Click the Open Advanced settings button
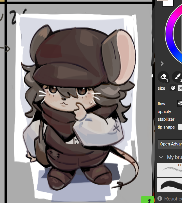Viewport: 182px width, 203px height. pyautogui.click(x=170, y=144)
